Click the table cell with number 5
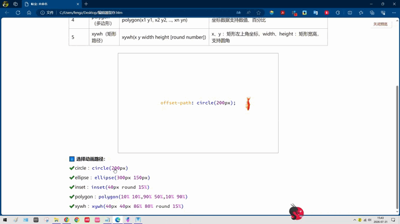 79,37
